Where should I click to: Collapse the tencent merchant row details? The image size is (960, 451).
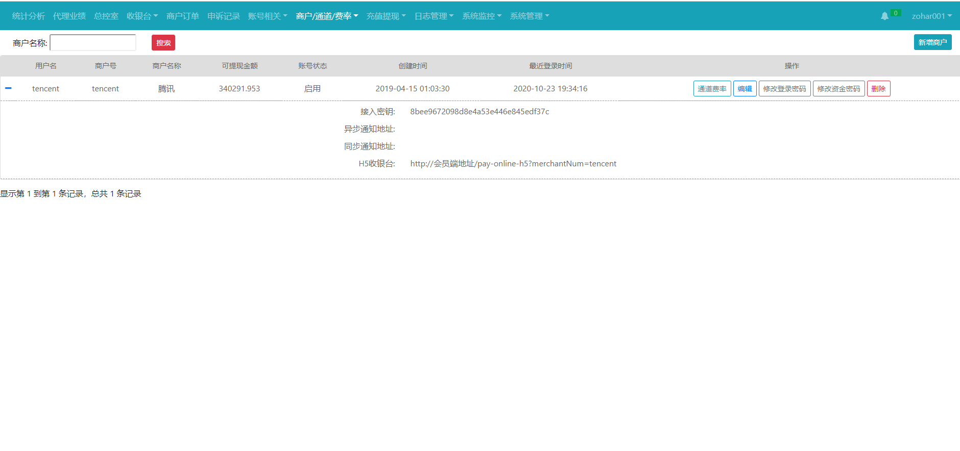click(x=8, y=88)
